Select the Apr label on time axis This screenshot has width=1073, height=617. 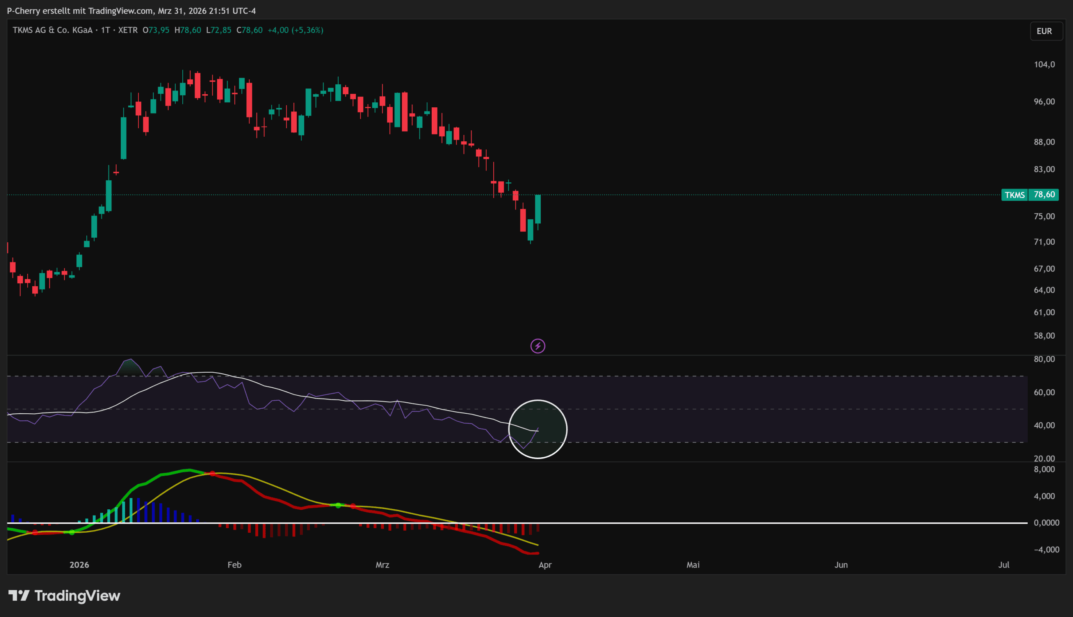tap(545, 565)
